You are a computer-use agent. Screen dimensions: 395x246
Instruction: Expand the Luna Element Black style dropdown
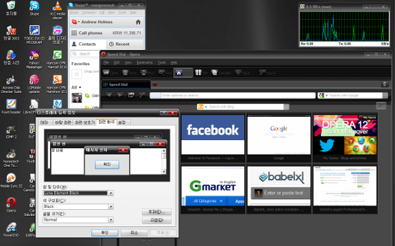110,193
